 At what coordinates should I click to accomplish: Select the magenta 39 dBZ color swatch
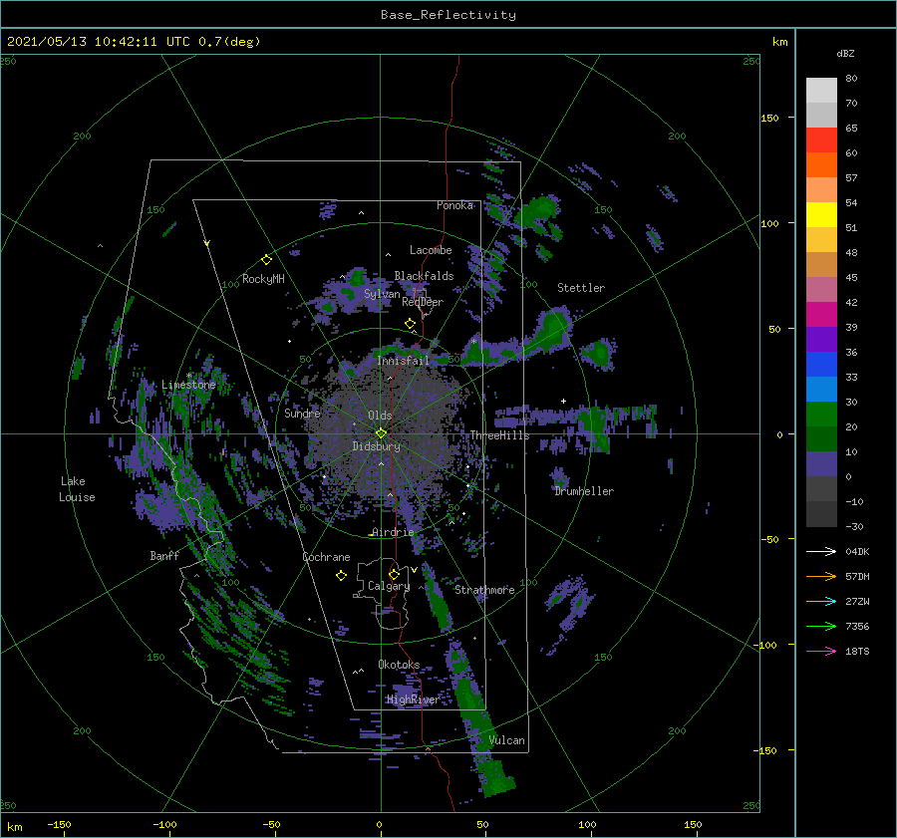821,315
